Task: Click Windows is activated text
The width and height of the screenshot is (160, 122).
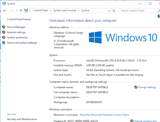Action: (65, 115)
